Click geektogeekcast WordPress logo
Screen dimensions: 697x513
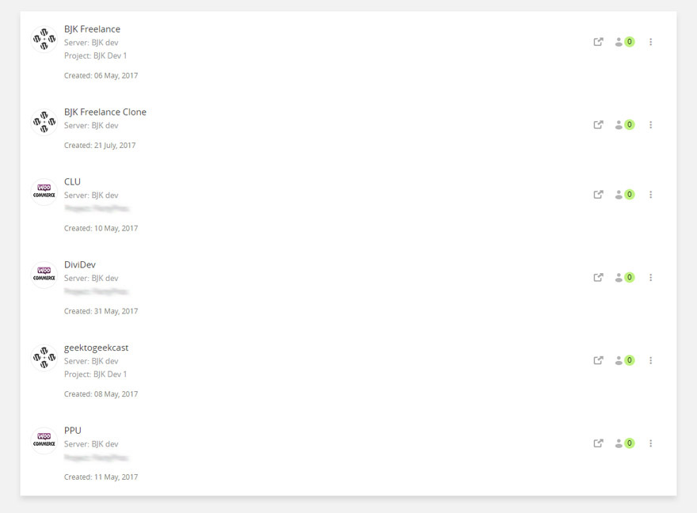click(x=44, y=358)
